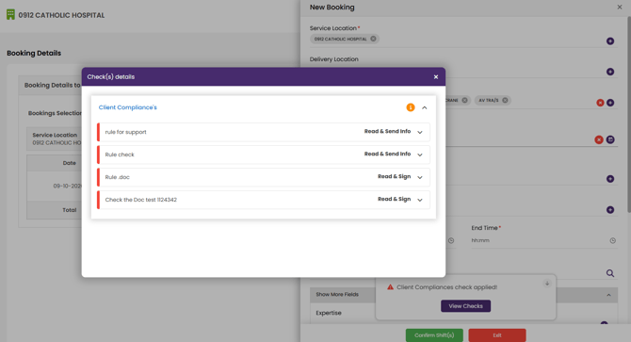The height and width of the screenshot is (342, 631).
Task: Open the calendar picker icon
Action: pos(610,139)
